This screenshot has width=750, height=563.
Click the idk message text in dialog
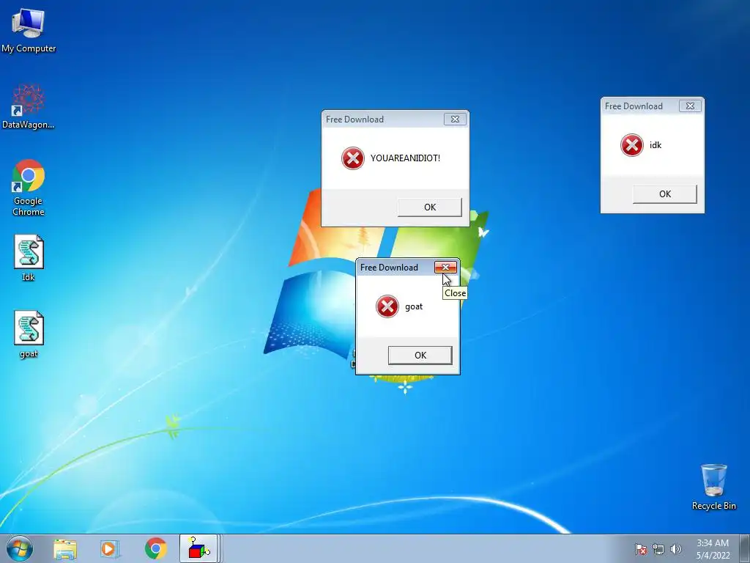pyautogui.click(x=656, y=144)
